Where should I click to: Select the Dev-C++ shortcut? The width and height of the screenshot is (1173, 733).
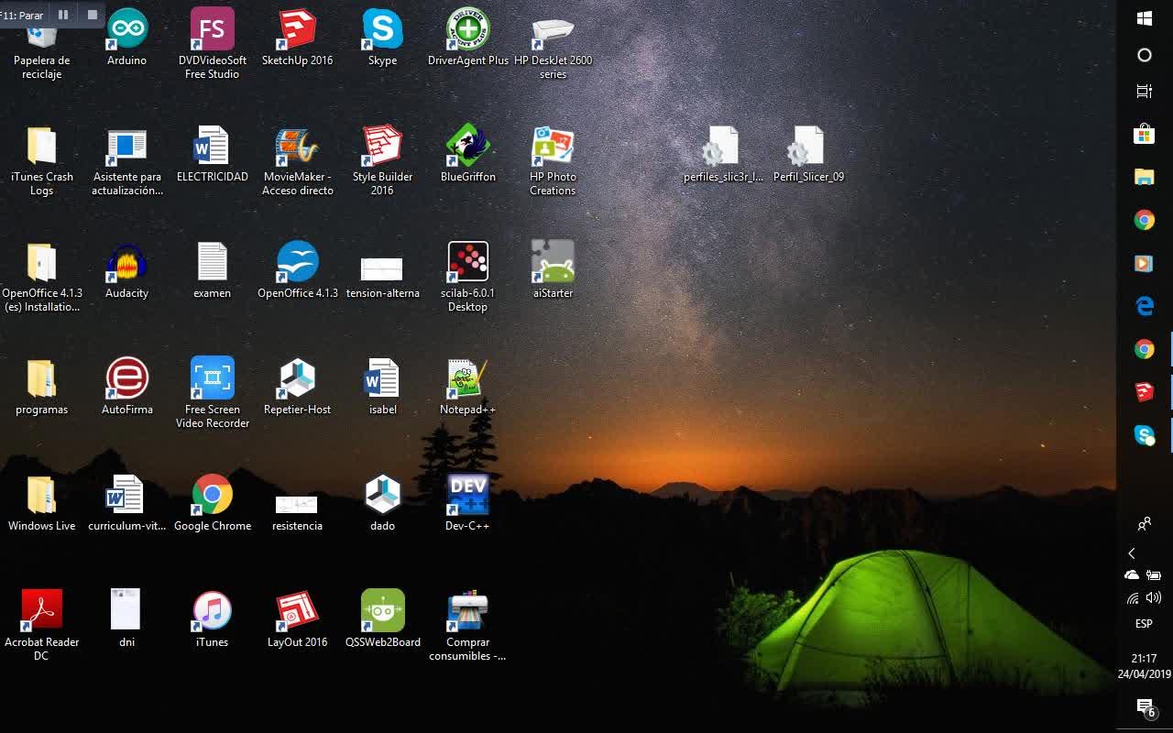467,503
